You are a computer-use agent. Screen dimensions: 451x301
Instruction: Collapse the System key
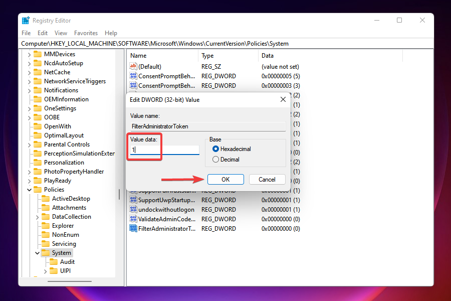[x=37, y=253]
